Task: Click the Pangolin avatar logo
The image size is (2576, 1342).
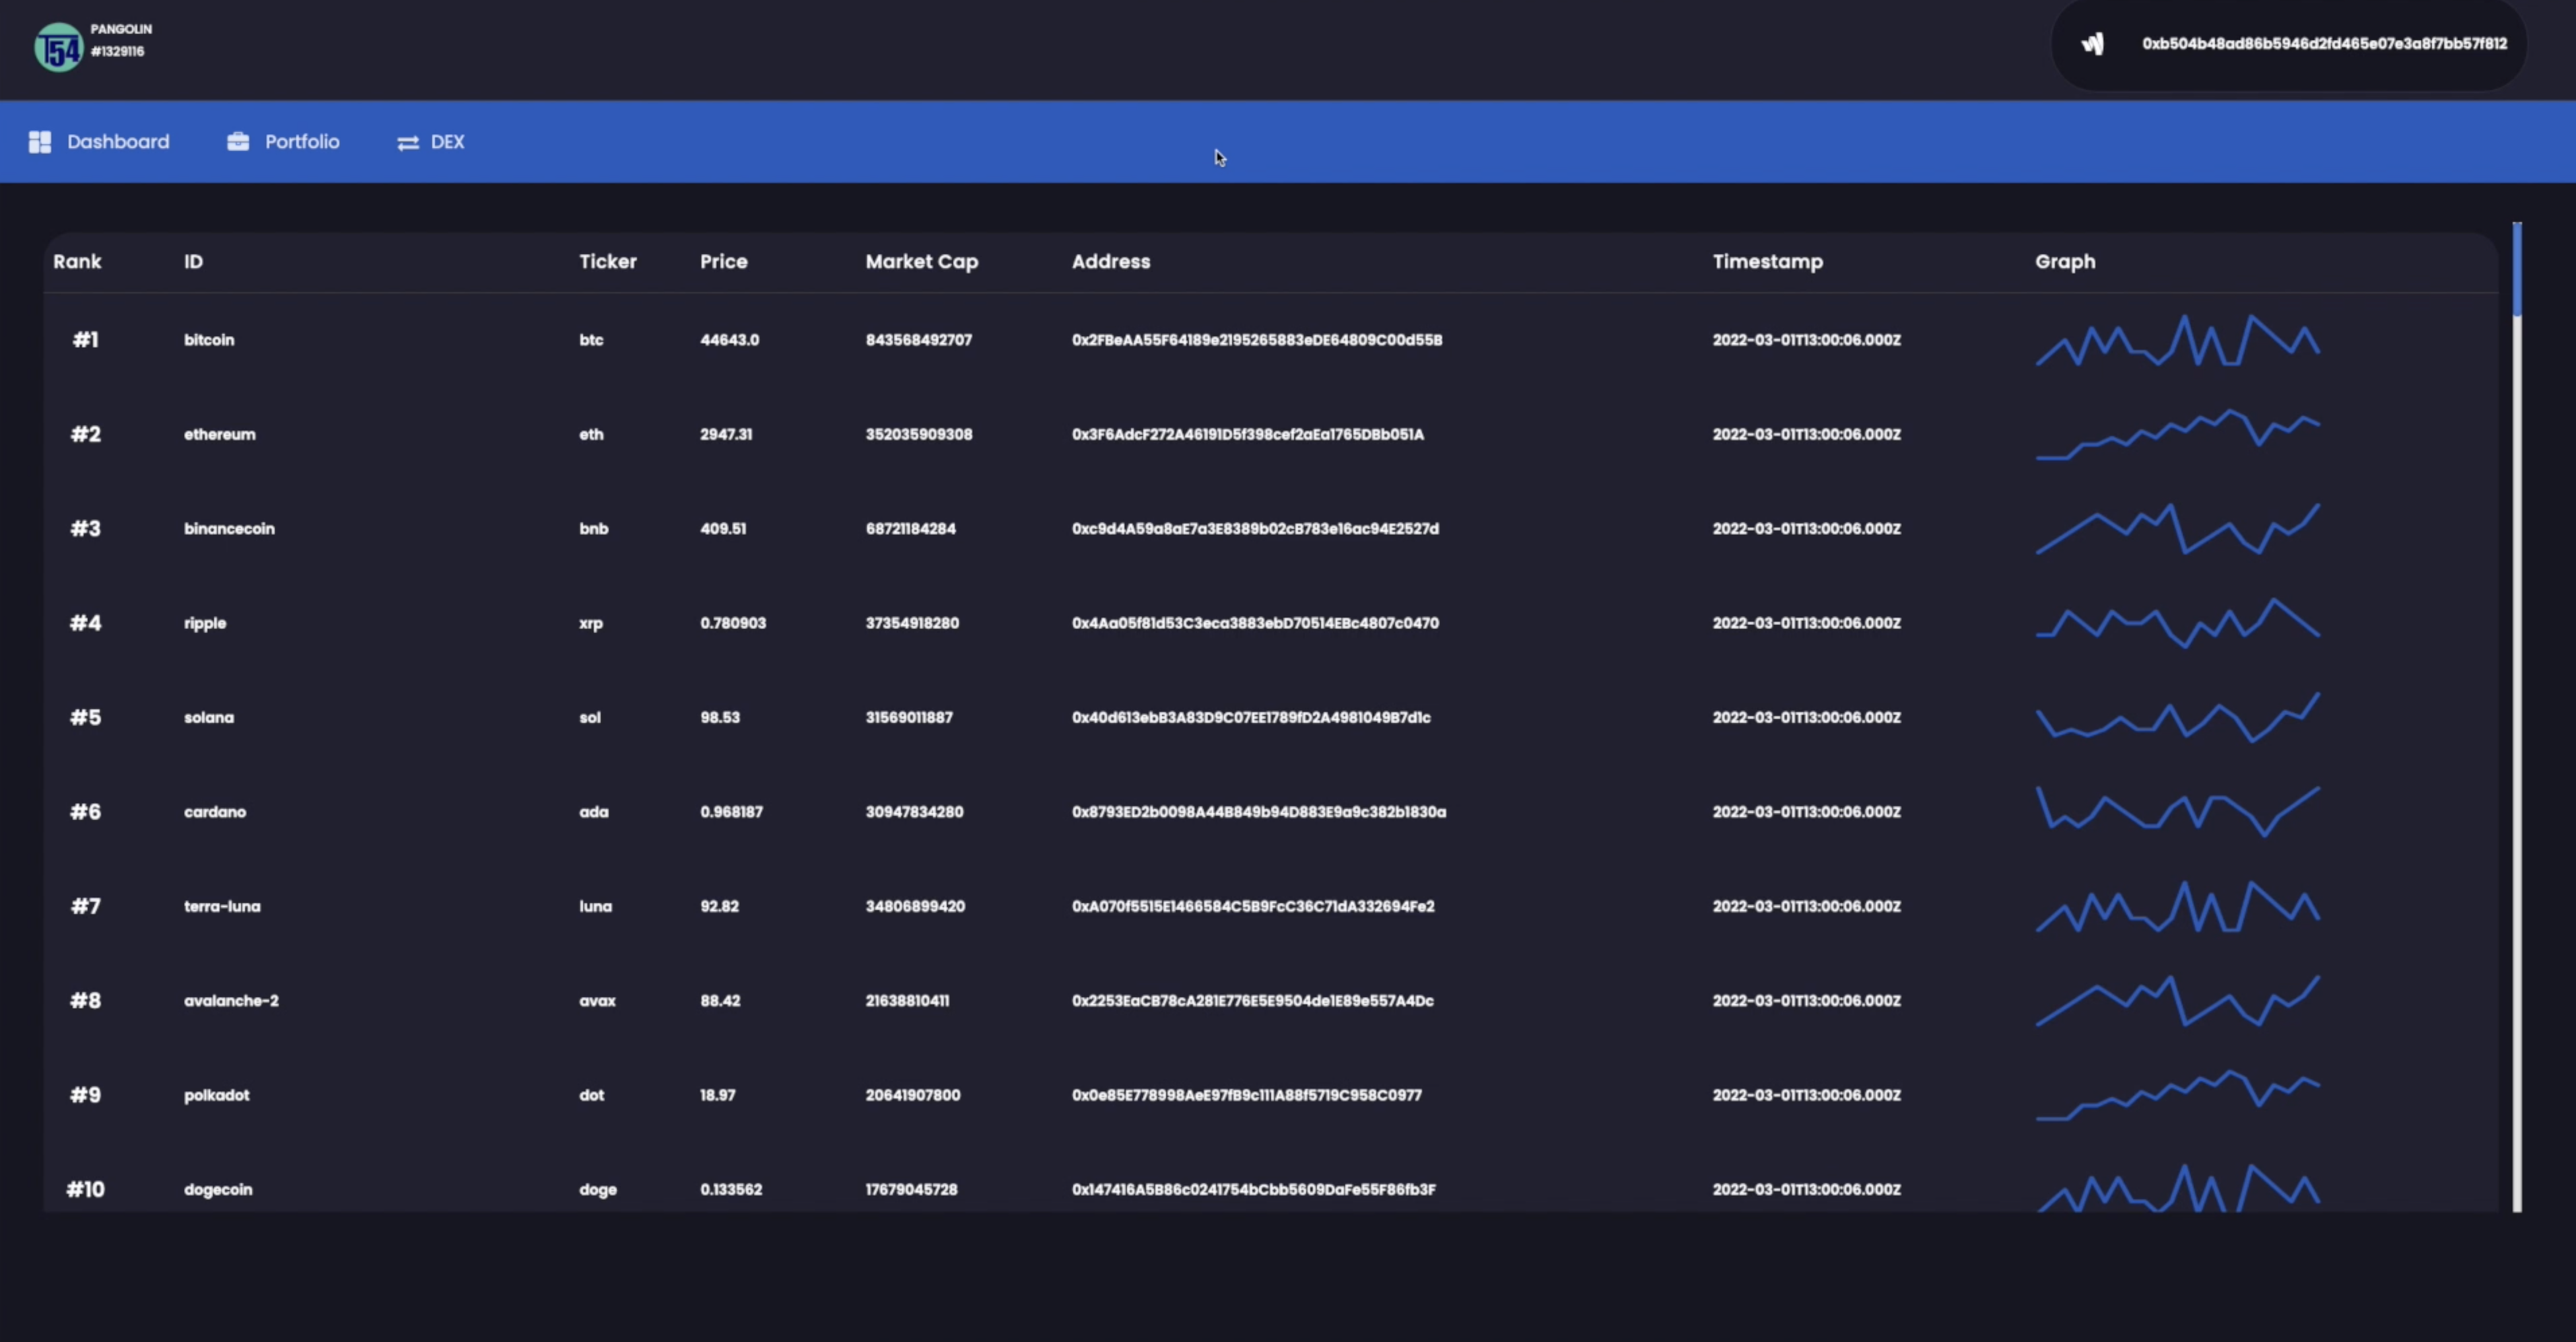Action: [58, 46]
